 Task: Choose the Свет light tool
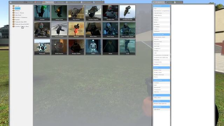pos(161,53)
